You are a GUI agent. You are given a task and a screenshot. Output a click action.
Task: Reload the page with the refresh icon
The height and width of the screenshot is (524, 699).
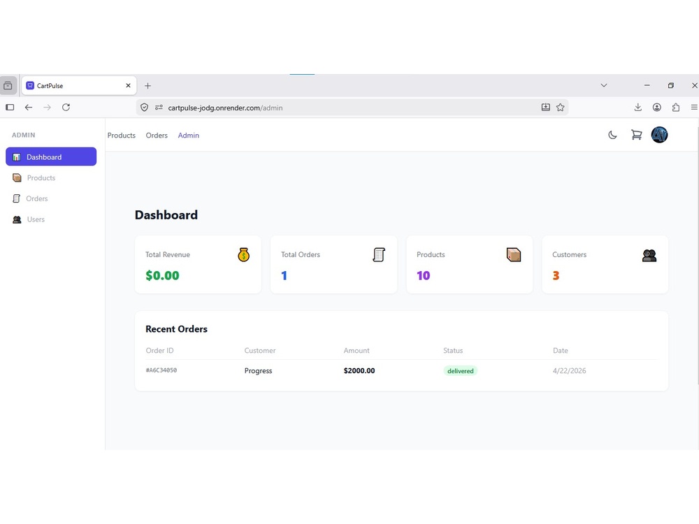click(x=66, y=108)
